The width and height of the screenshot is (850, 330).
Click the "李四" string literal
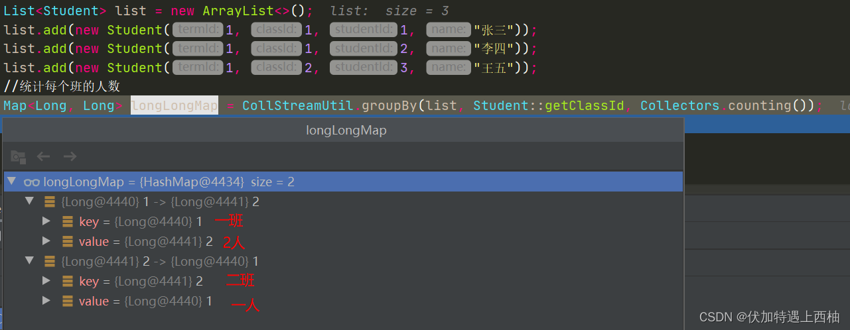click(x=494, y=48)
